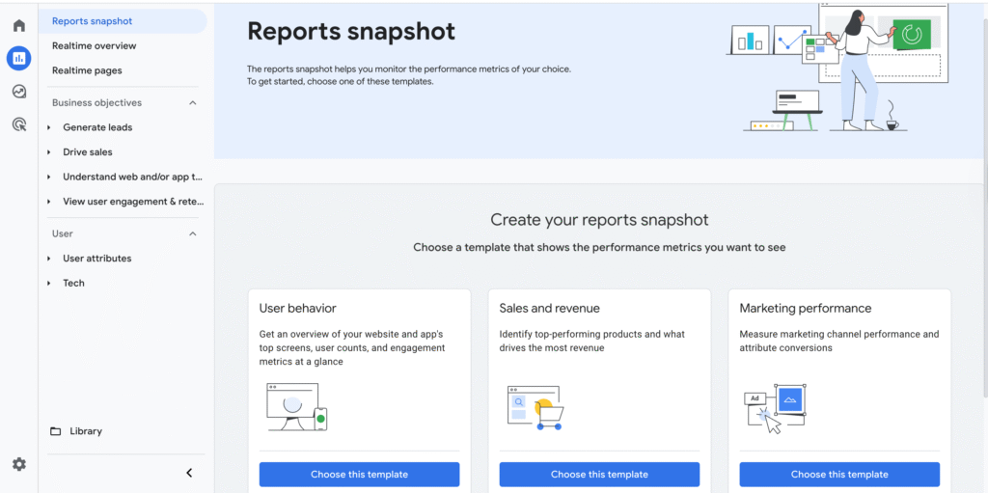The image size is (988, 493).
Task: Select Reports snapshot in the sidebar
Action: [x=123, y=21]
